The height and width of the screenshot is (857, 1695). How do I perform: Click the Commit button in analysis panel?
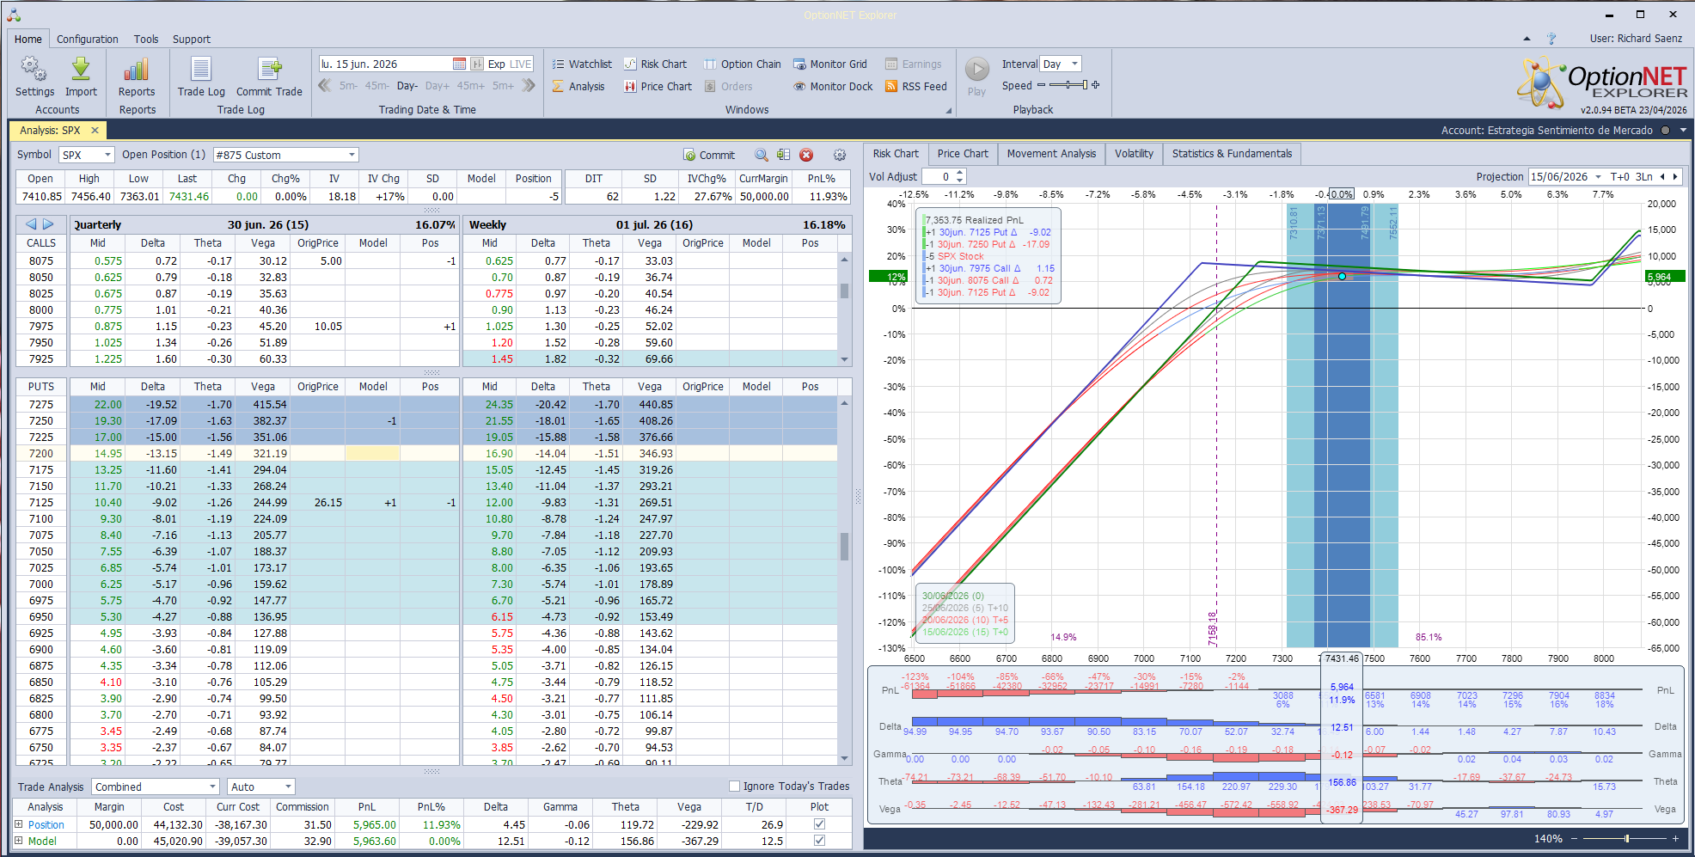(x=709, y=155)
